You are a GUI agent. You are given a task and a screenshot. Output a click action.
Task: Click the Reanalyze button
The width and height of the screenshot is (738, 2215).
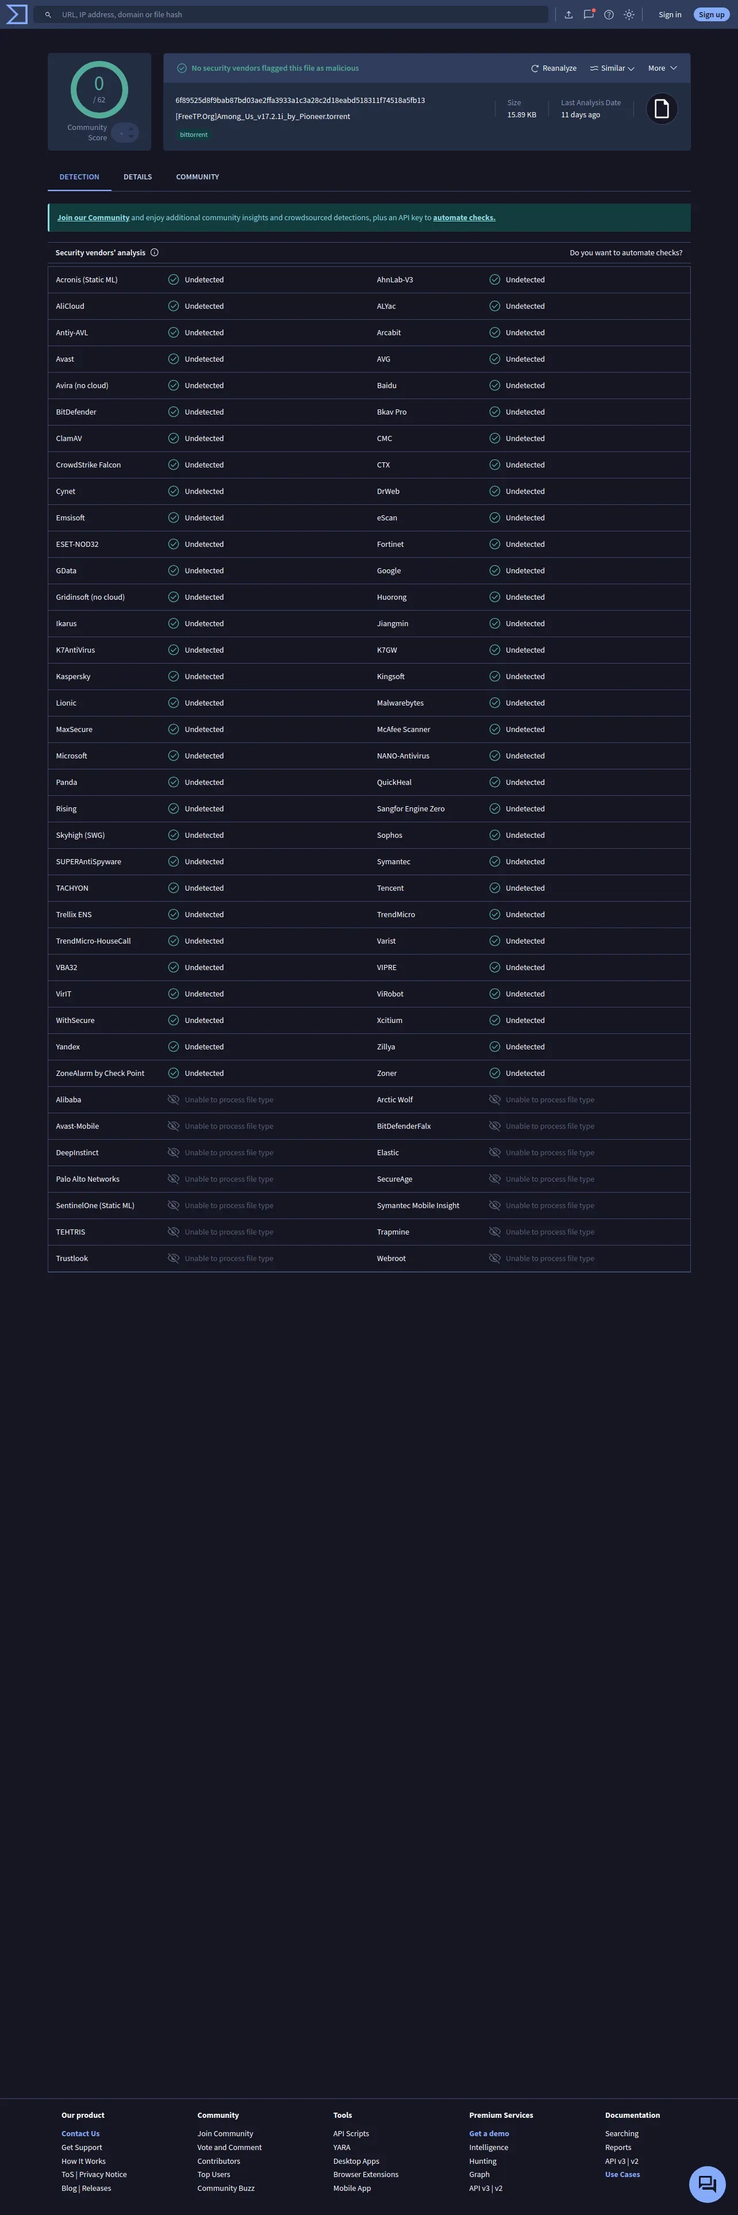tap(553, 68)
